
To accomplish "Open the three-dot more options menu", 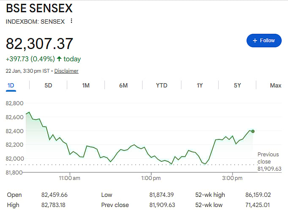I will 71,21.
